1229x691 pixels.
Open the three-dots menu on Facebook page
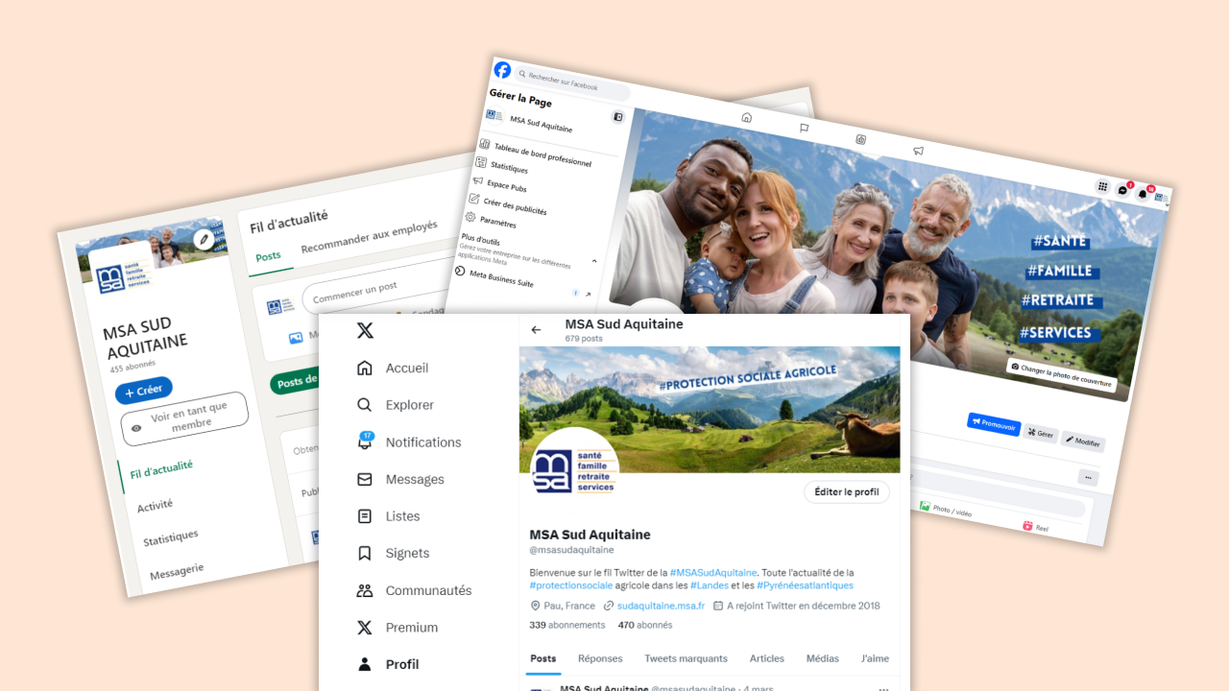(1087, 477)
